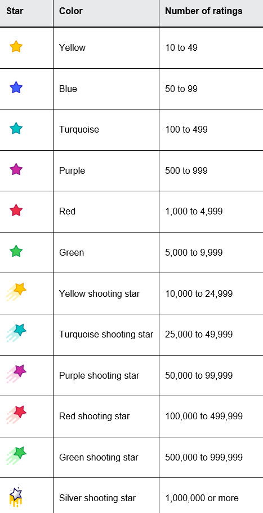Click the purple shooting star icon
The image size is (263, 513).
pyautogui.click(x=16, y=374)
